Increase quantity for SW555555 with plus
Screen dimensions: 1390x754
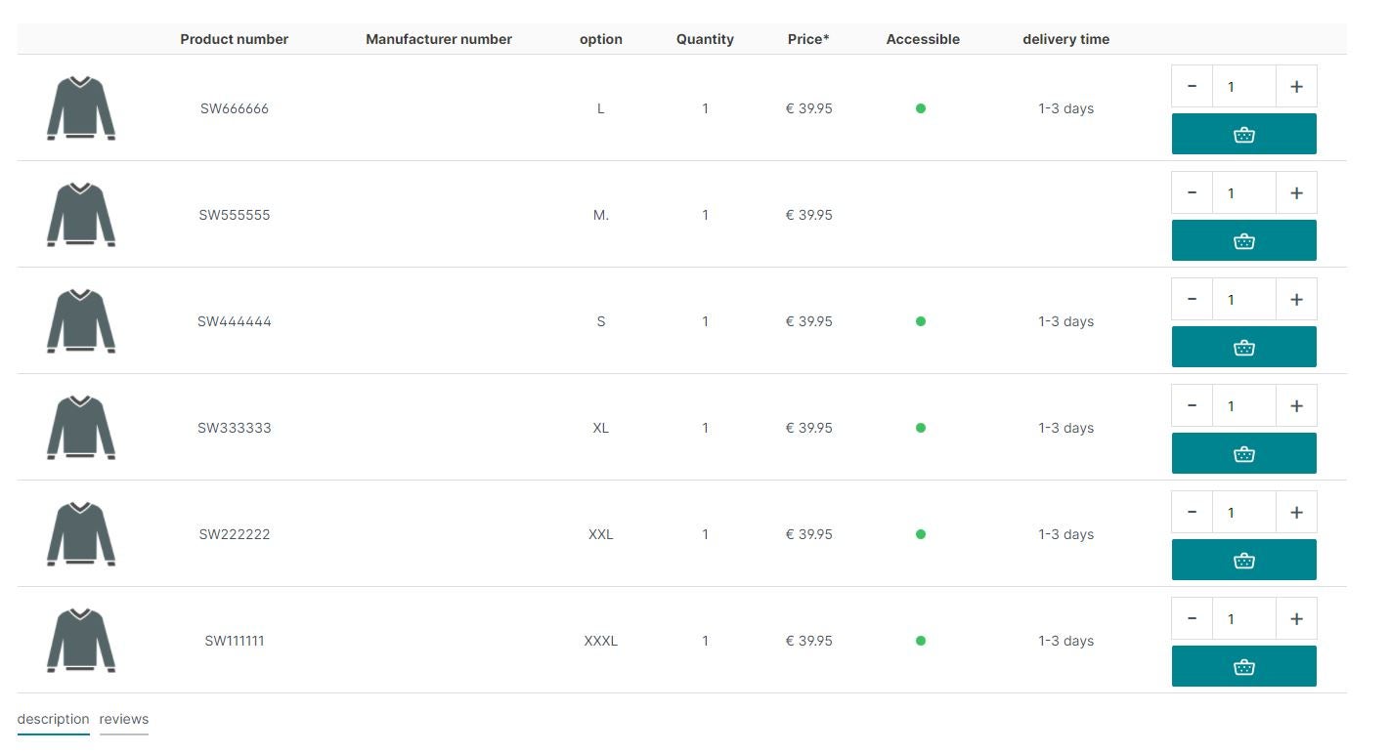[x=1296, y=192]
